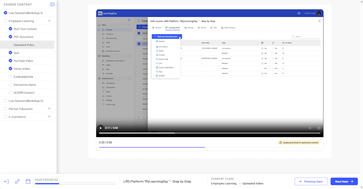Go to the Previous Item
This screenshot has width=363, height=189.
point(311,182)
